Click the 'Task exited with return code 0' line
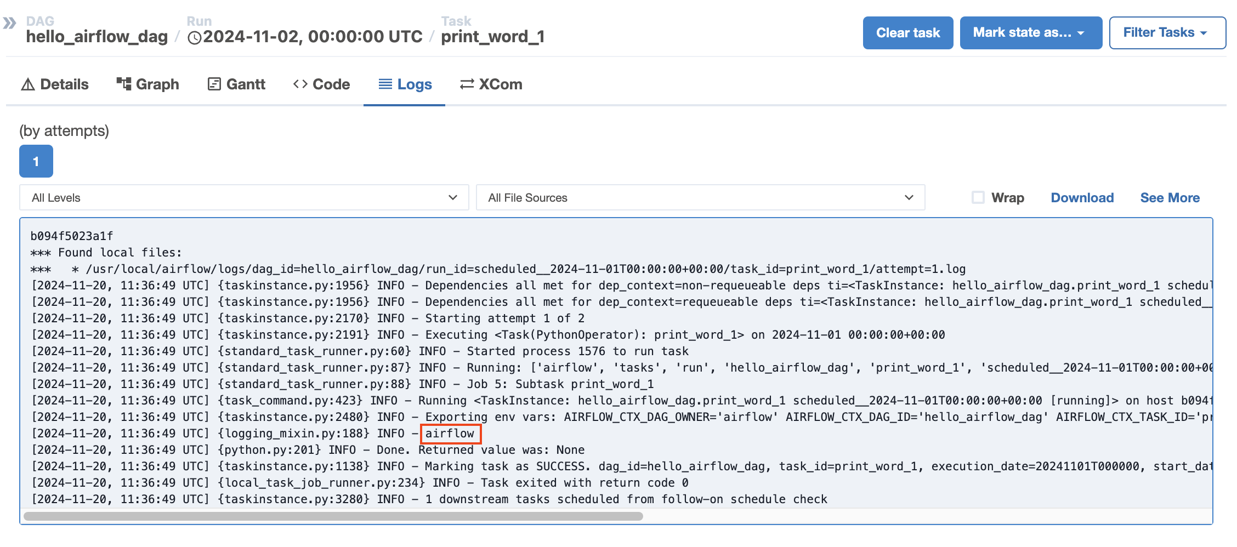This screenshot has width=1237, height=547. point(360,483)
